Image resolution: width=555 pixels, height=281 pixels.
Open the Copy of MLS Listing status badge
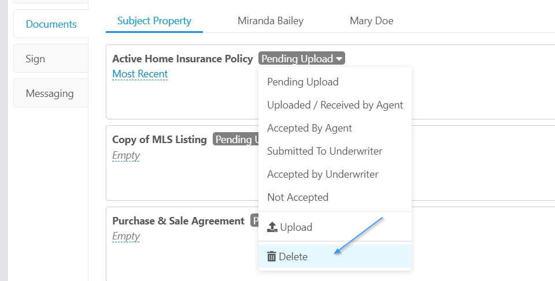pyautogui.click(x=236, y=139)
